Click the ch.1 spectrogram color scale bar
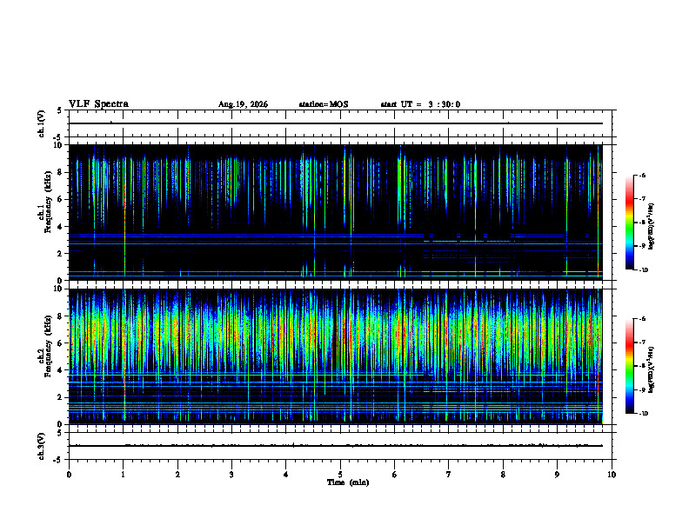Screen dimensions: 689x532 pyautogui.click(x=629, y=223)
